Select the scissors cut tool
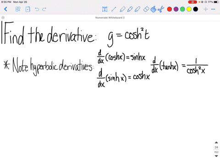This screenshot has width=220, height=165. coord(161,9)
